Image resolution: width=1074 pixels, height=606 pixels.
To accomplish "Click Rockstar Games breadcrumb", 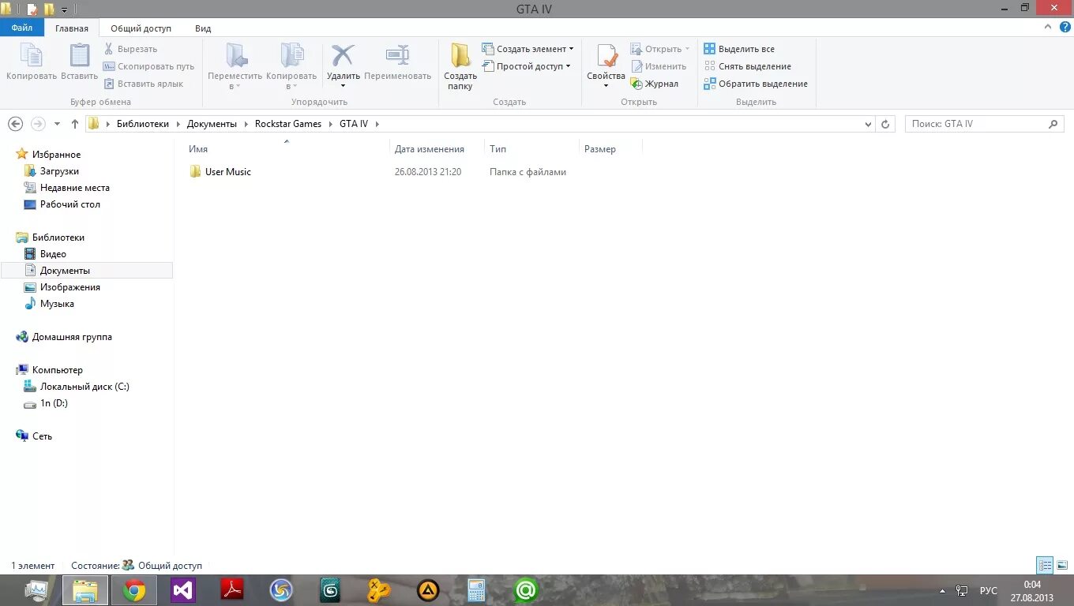I will pyautogui.click(x=288, y=124).
